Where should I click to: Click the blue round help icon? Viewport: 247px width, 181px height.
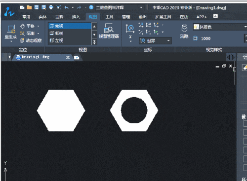coord(91,7)
